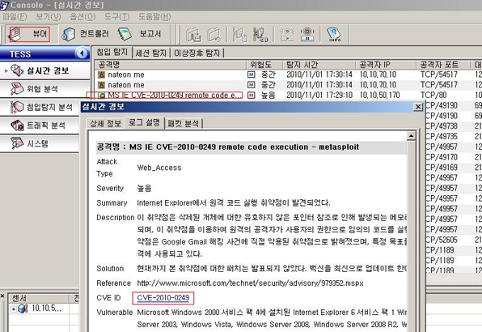Close the sensor panel with its x button

tap(2, 296)
